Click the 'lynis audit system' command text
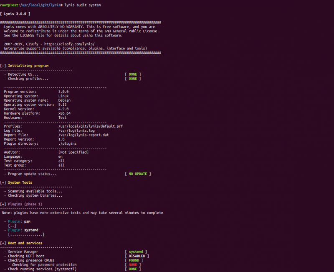334x272 pixels. tap(83, 4)
